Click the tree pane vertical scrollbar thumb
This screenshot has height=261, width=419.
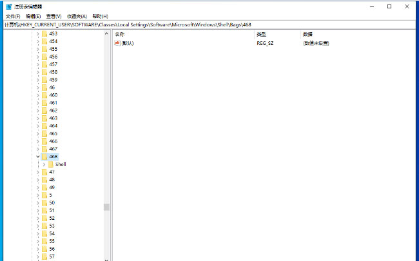pyautogui.click(x=106, y=207)
